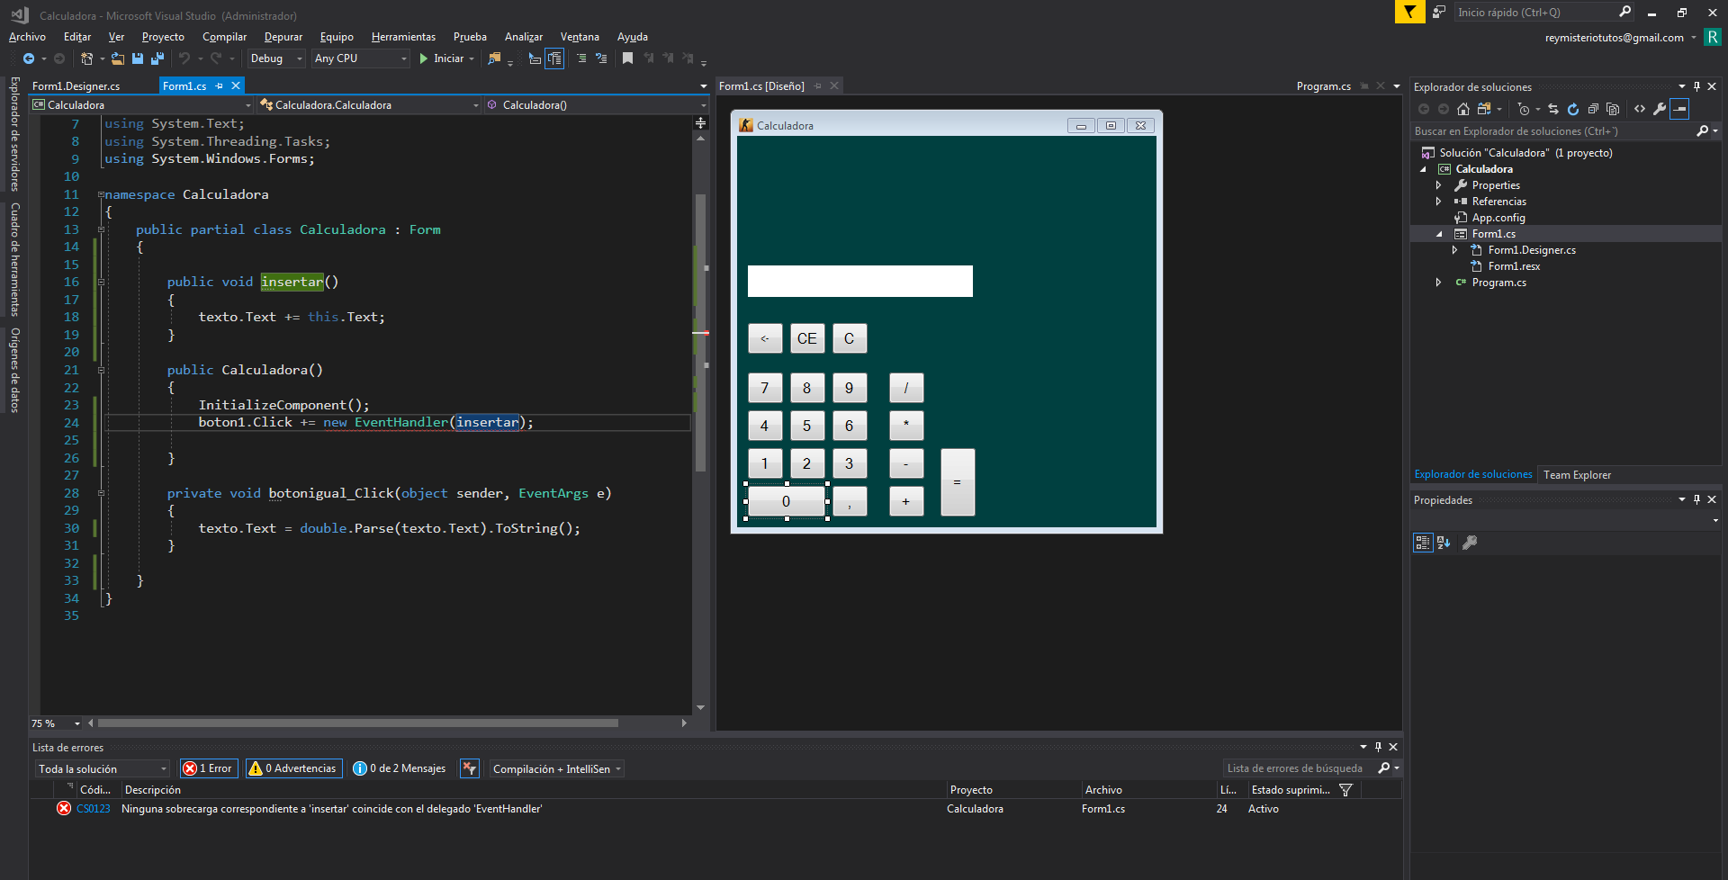Screen dimensions: 1728x880
Task: Click the Home icon in Explorador de soluciones
Action: (x=1463, y=109)
